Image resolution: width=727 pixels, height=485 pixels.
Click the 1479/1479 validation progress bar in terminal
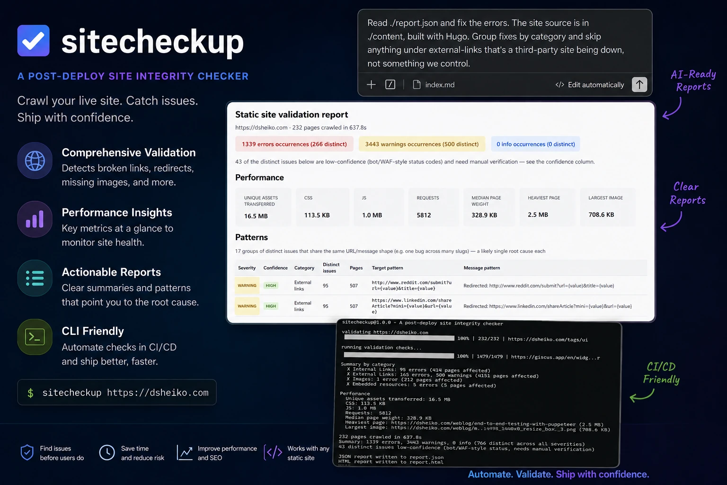click(399, 355)
